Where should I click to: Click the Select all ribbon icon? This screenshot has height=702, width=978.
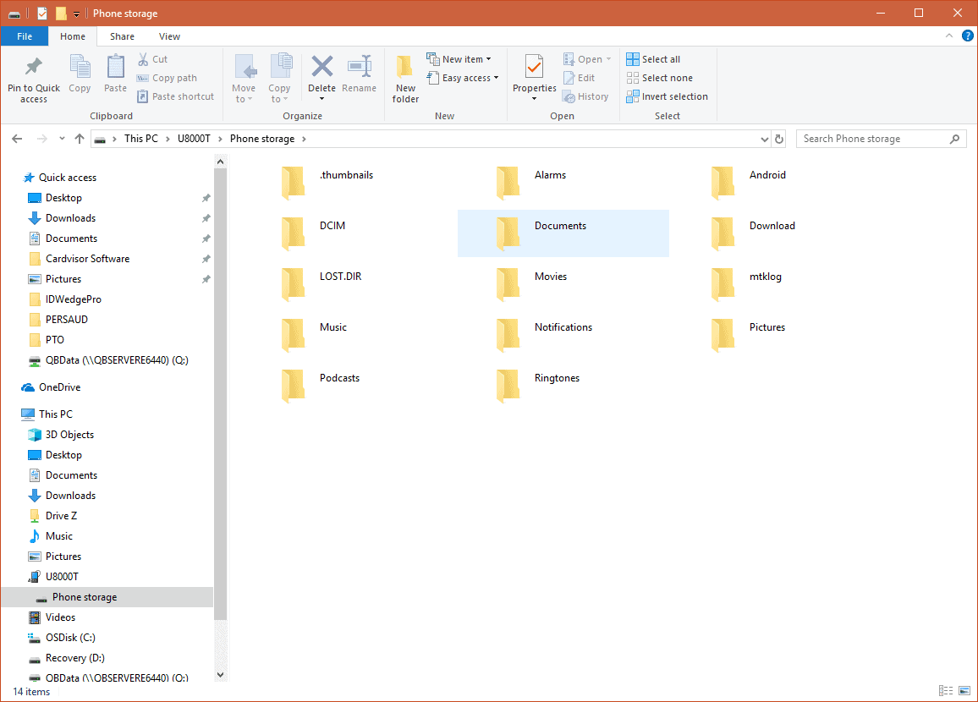pyautogui.click(x=633, y=59)
